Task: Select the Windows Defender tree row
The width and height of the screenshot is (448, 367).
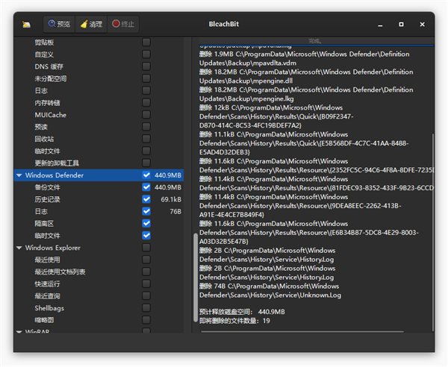Action: 99,175
